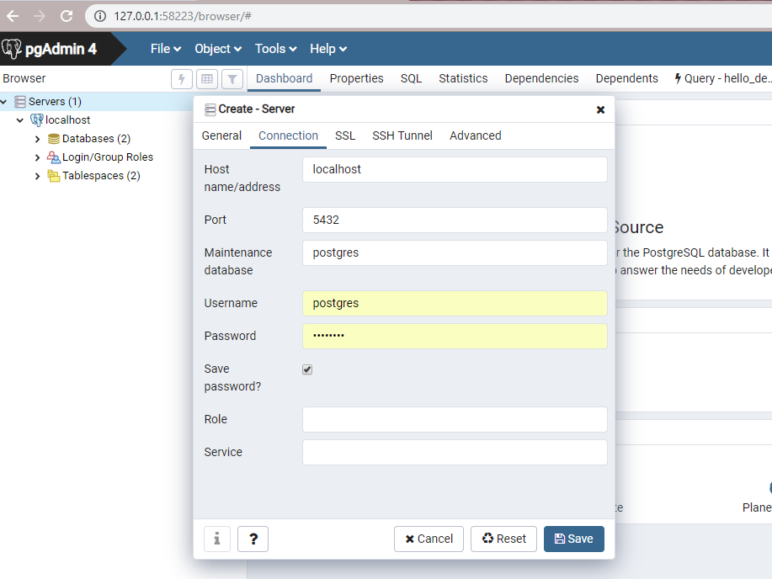Image resolution: width=772 pixels, height=579 pixels.
Task: Reload the page with the refresh icon
Action: coord(67,16)
